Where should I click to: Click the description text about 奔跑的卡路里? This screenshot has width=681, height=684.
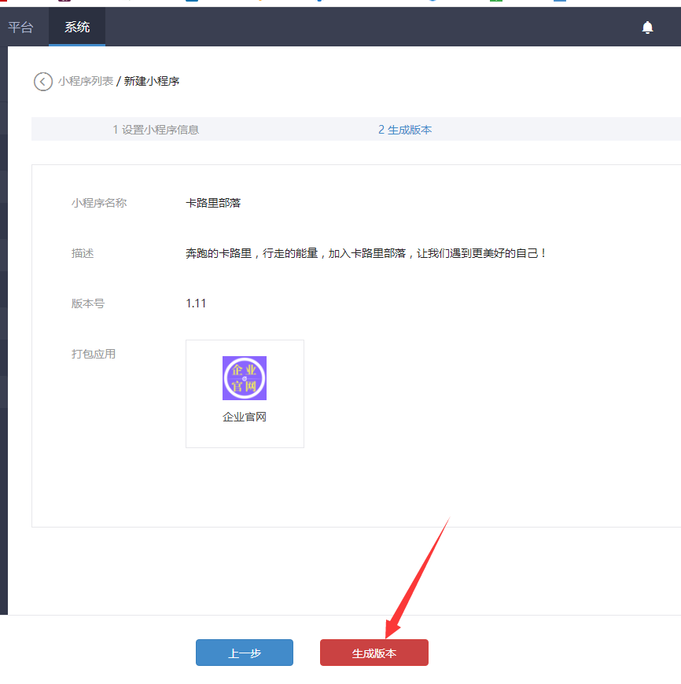click(x=366, y=253)
